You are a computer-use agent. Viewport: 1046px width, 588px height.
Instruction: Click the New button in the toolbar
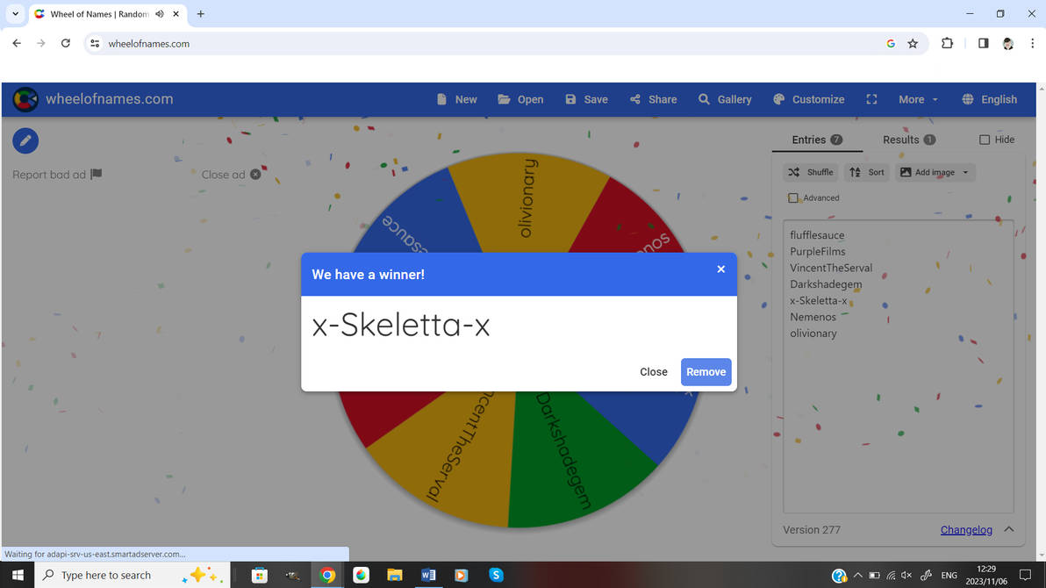(457, 99)
